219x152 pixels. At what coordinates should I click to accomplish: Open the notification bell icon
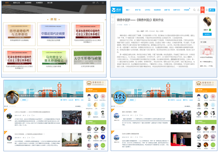point(198,10)
